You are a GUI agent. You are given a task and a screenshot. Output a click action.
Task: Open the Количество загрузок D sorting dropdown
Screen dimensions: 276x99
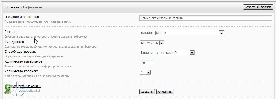tap(167, 52)
